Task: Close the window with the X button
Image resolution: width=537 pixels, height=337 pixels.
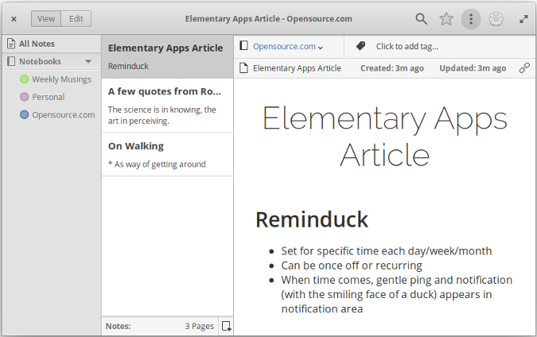Action: [14, 18]
